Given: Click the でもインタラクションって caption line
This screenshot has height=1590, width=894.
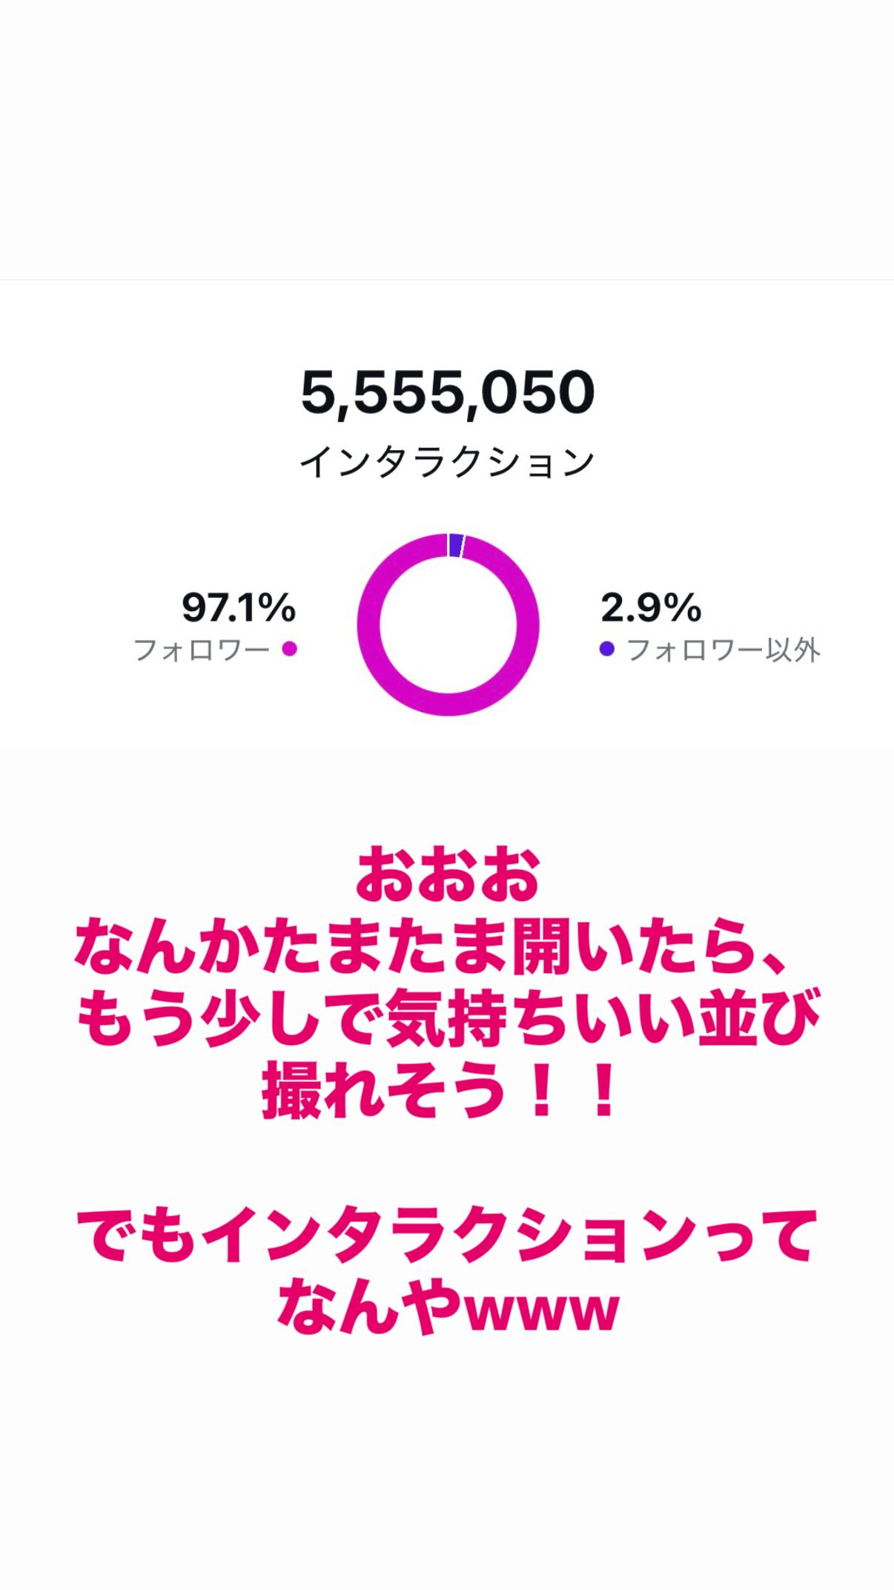Looking at the screenshot, I should click(447, 1235).
